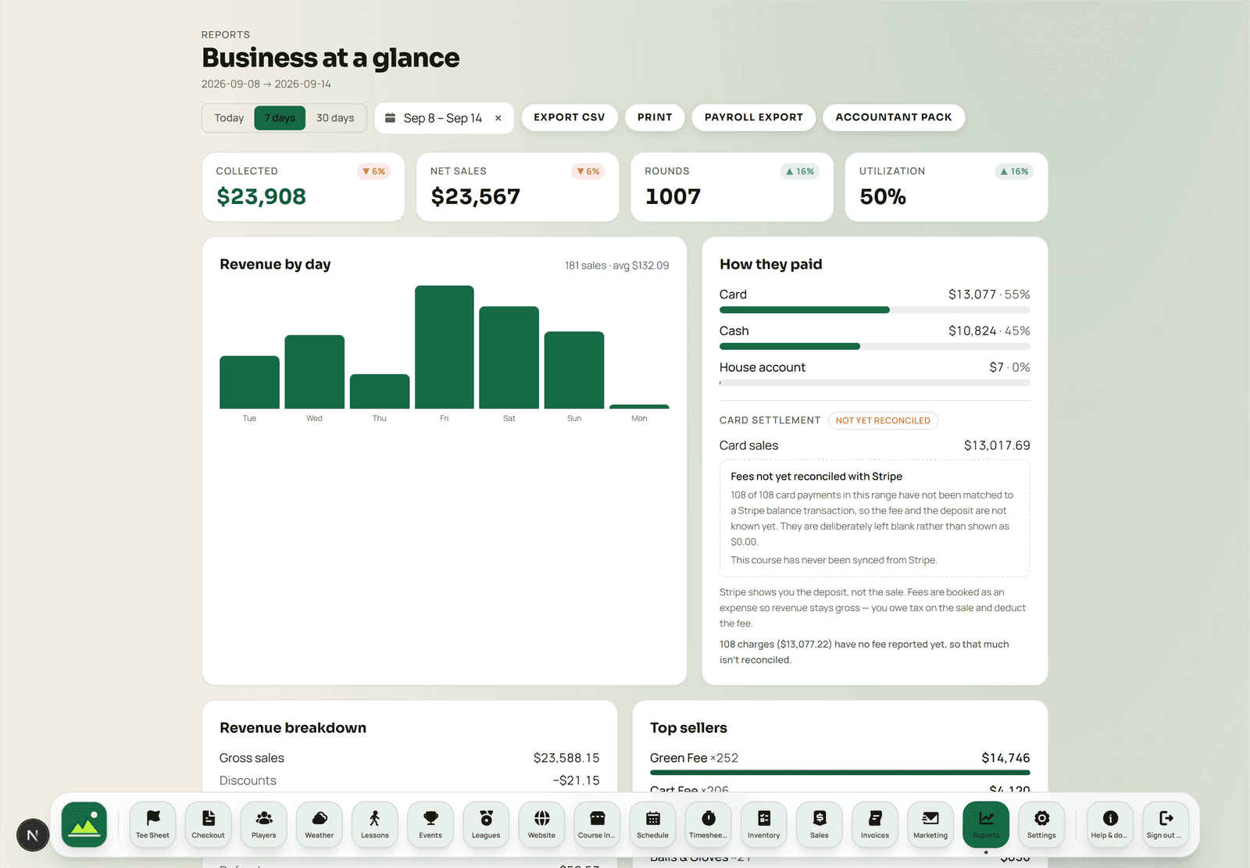Open the active Reports dock icon
Screen dimensions: 1250x868
[x=986, y=824]
